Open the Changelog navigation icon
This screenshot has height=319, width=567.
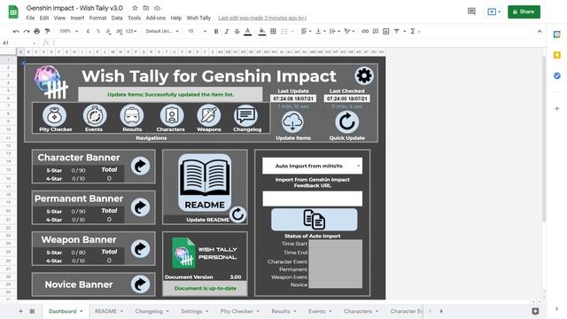tap(246, 116)
